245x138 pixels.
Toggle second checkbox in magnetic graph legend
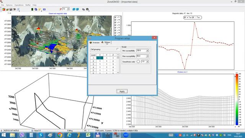click(x=193, y=18)
